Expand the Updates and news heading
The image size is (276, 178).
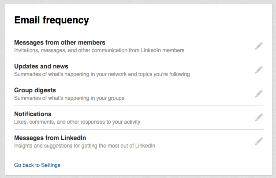coord(41,66)
